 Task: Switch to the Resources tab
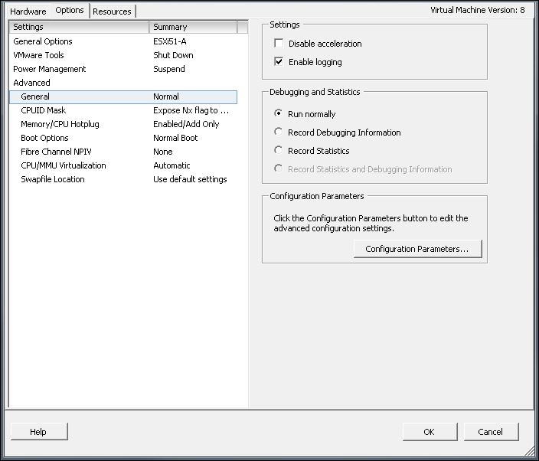click(x=112, y=11)
